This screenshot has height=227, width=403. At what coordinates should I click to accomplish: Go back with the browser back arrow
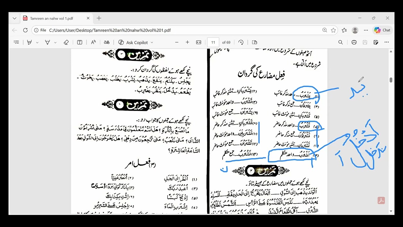(14, 30)
